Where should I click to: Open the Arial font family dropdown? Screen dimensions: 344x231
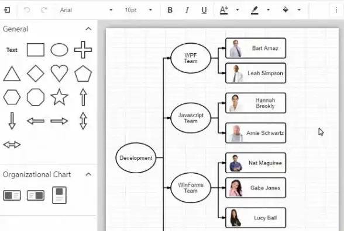tap(86, 10)
